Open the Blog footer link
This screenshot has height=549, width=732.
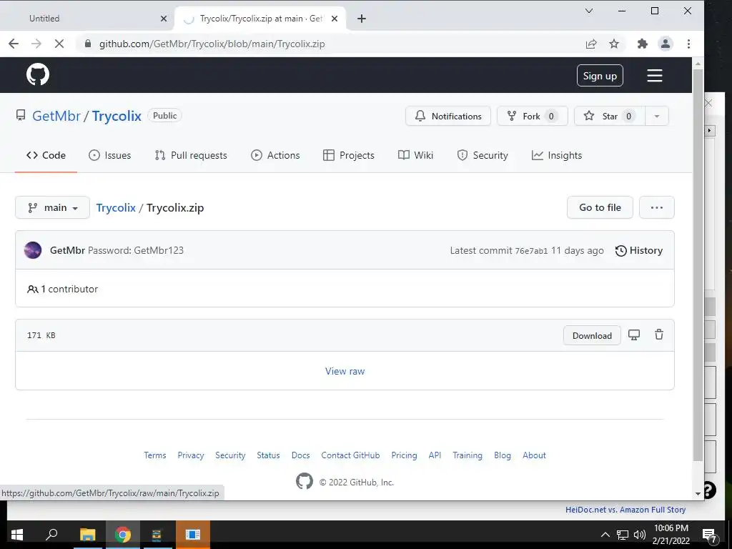pos(503,455)
